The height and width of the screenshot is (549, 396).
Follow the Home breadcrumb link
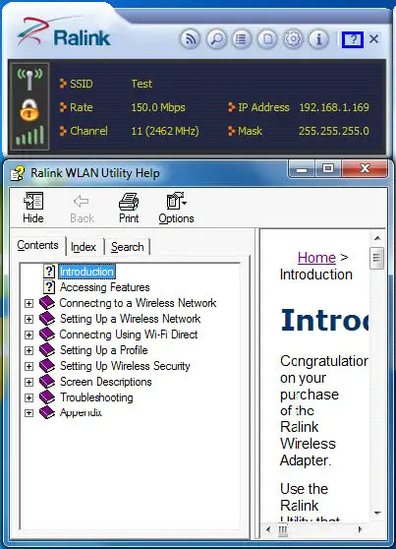[316, 258]
